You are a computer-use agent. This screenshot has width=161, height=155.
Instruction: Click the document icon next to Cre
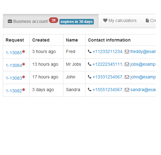[x=147, y=20]
